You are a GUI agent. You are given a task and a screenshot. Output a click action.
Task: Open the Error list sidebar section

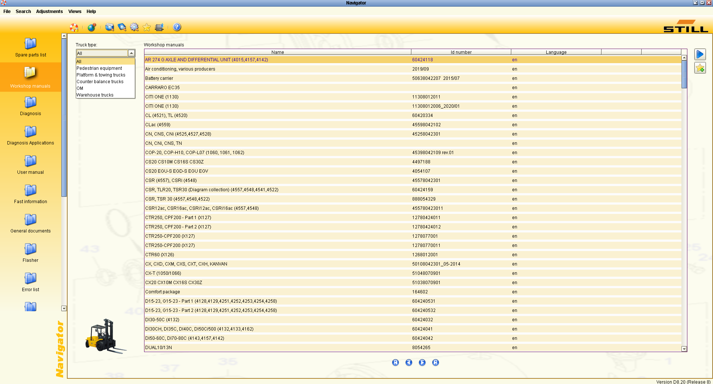pos(30,282)
